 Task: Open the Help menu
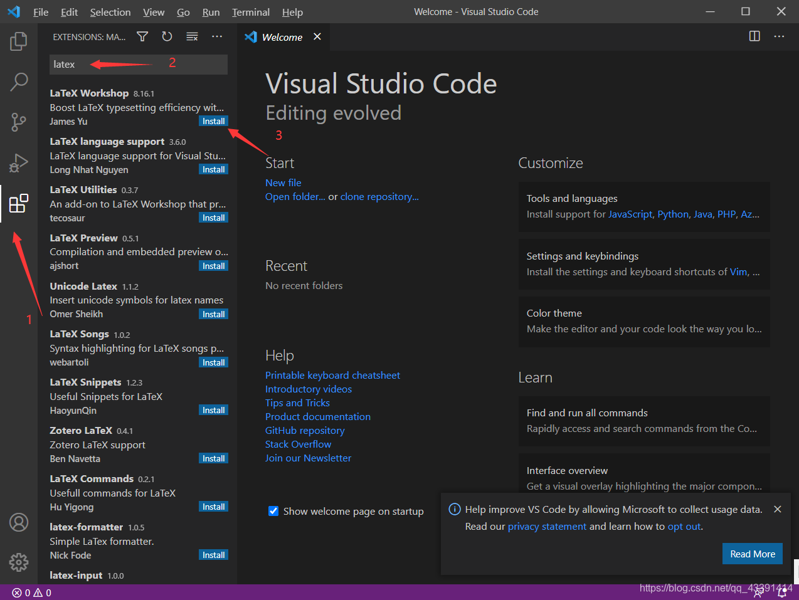coord(292,12)
